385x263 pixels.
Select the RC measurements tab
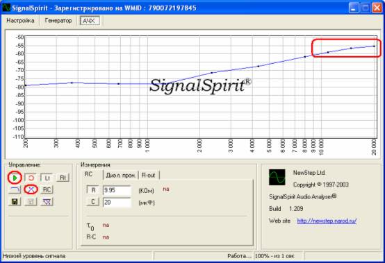pyautogui.click(x=88, y=174)
